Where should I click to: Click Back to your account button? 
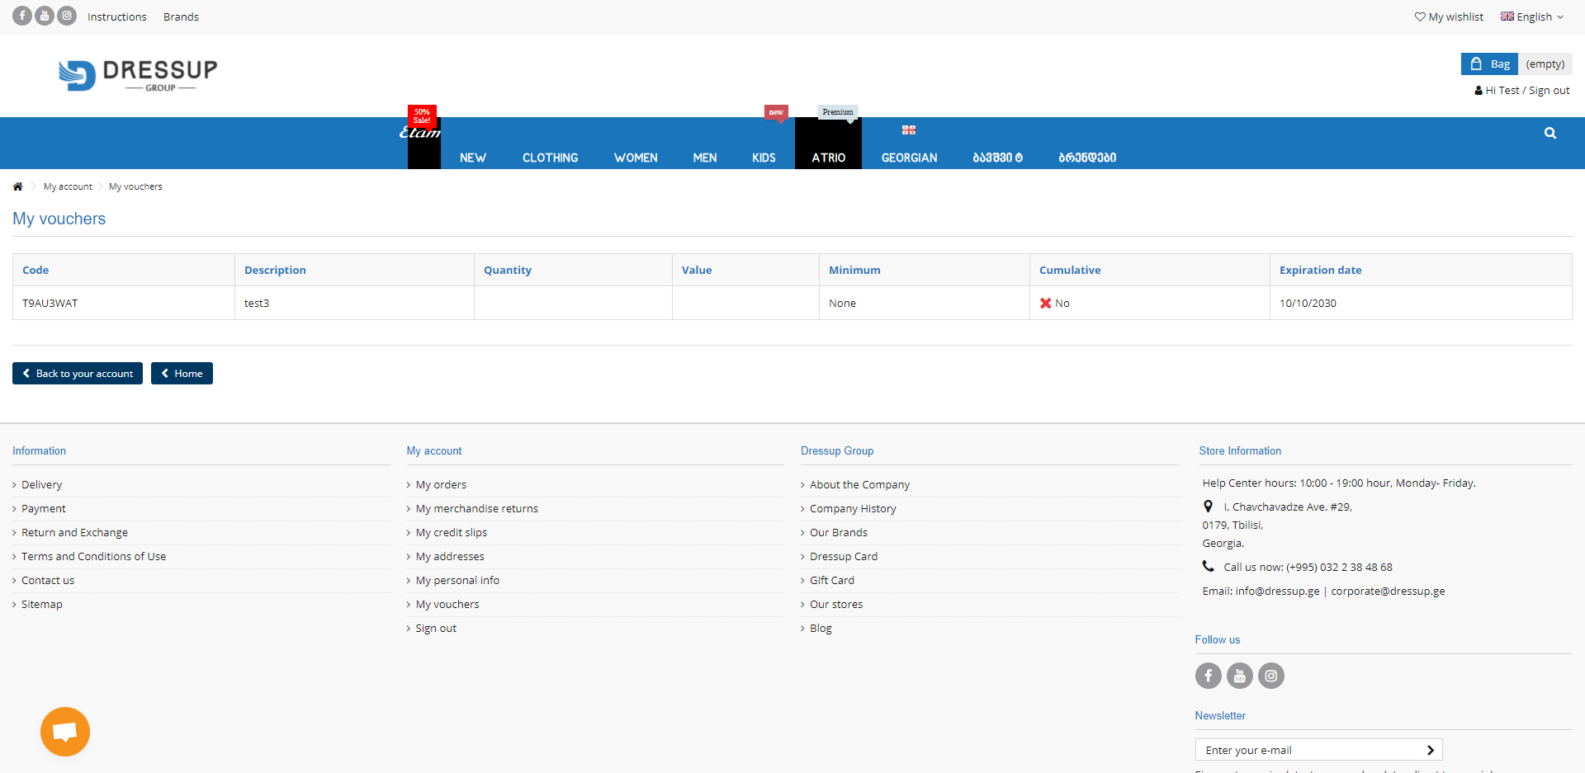point(78,374)
